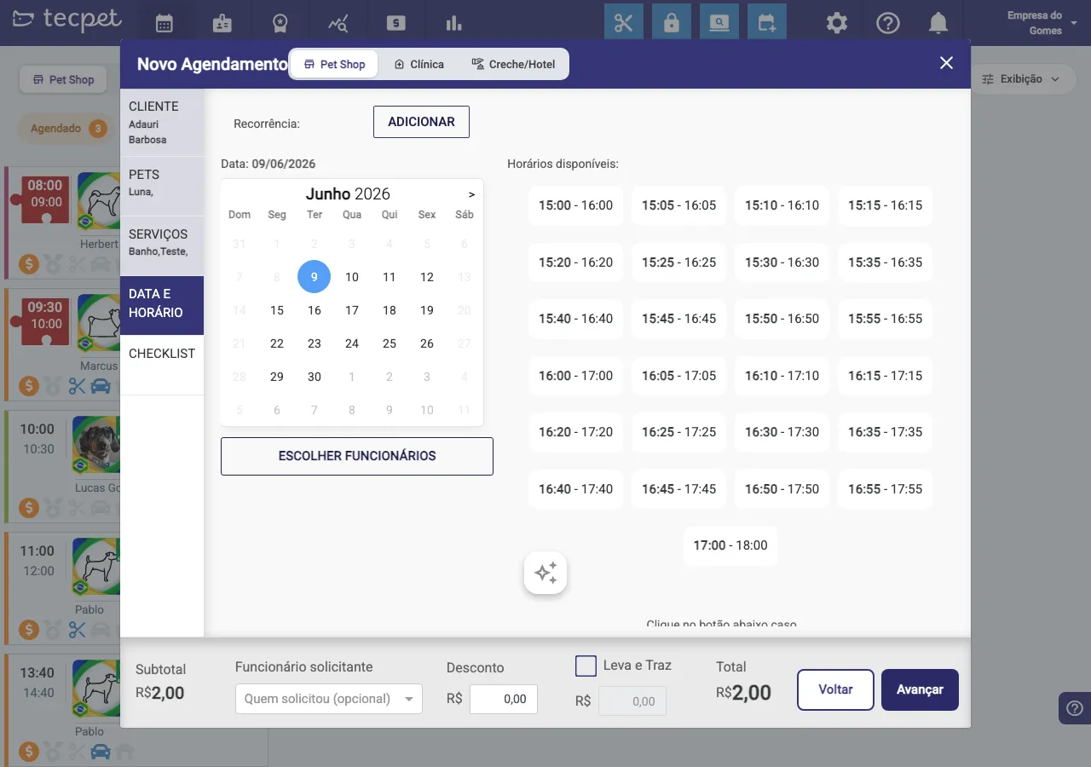Switch to the Creche/Hotel tab
The width and height of the screenshot is (1091, 767).
[513, 64]
